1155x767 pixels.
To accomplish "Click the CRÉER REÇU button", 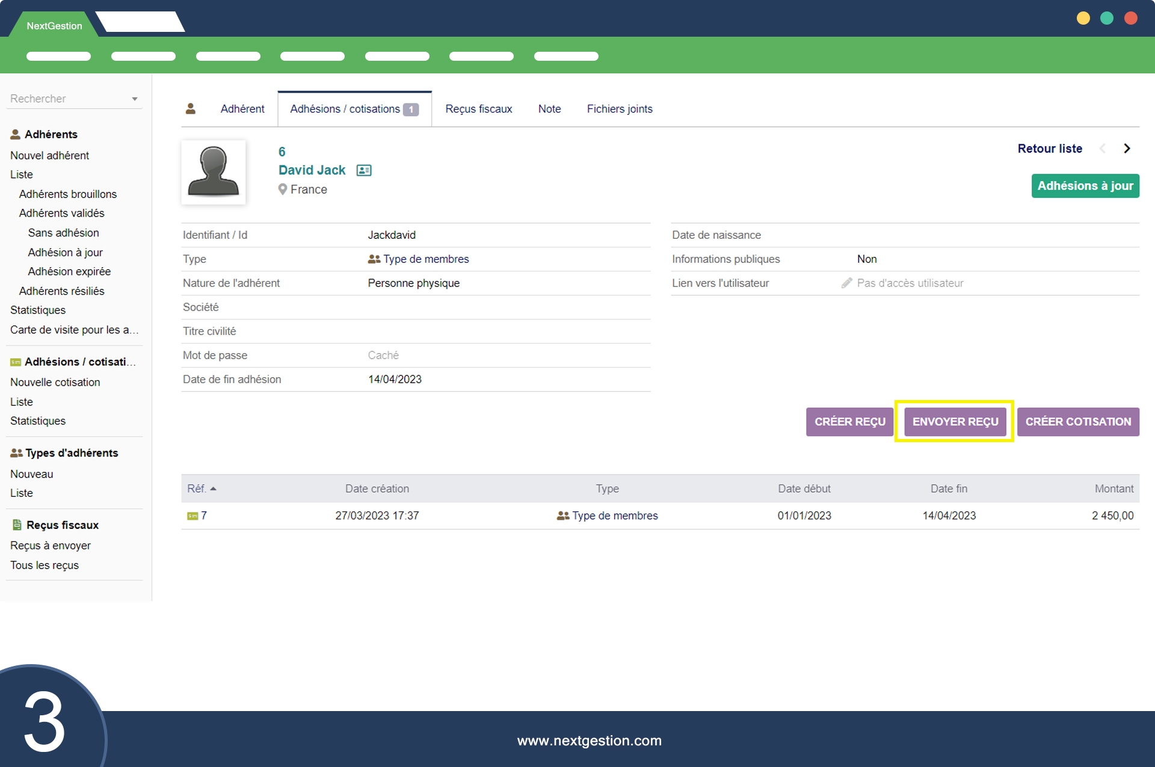I will point(849,422).
